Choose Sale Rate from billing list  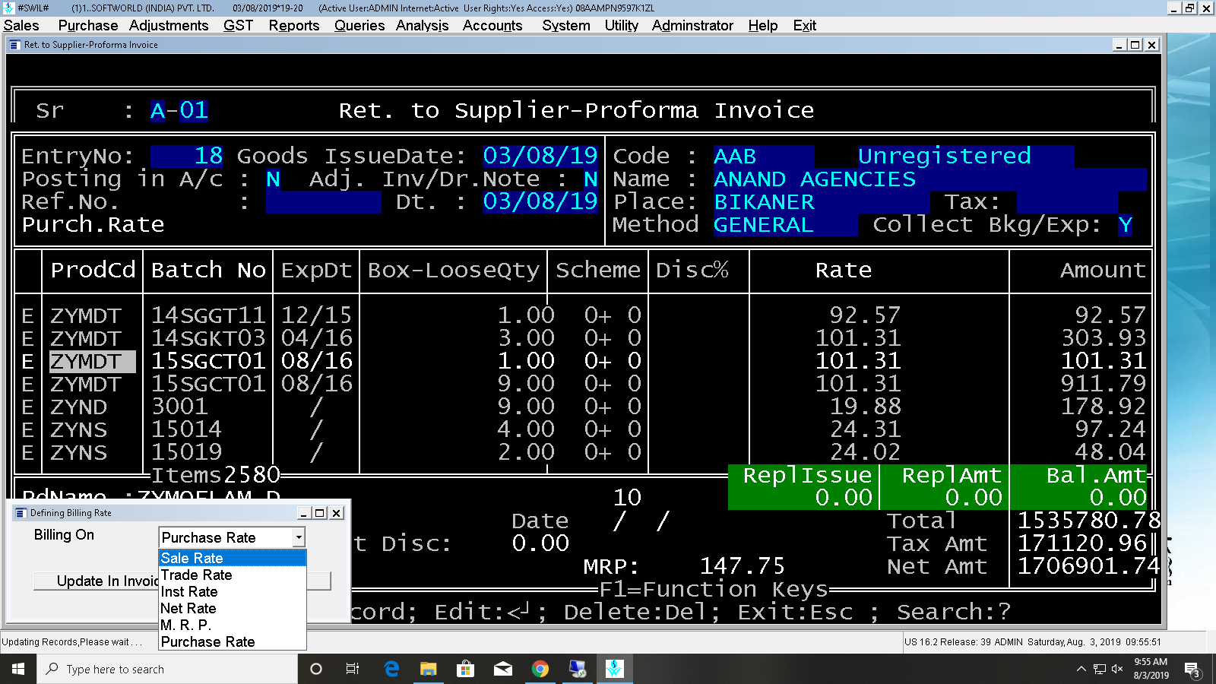(233, 558)
